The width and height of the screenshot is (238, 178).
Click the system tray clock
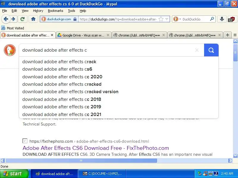coord(227,174)
